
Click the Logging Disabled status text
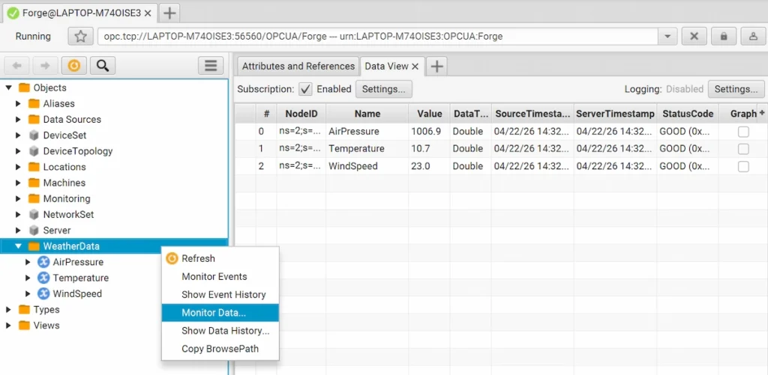(685, 89)
